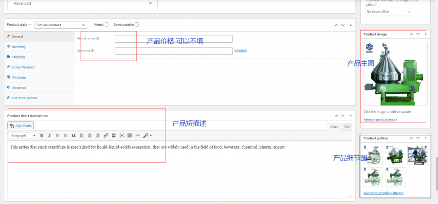Screen dimensions: 438x204
Task: Move Product short description panel up
Action: coord(336,116)
